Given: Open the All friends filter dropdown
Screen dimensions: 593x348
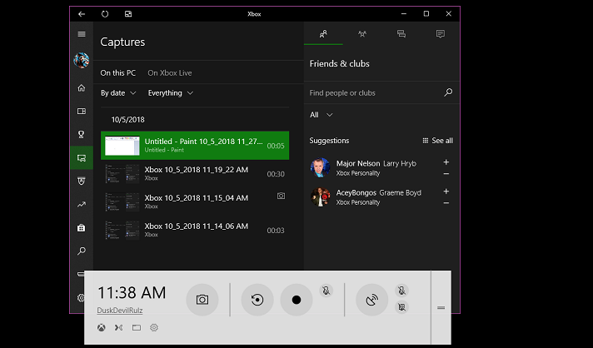Looking at the screenshot, I should click(x=321, y=115).
